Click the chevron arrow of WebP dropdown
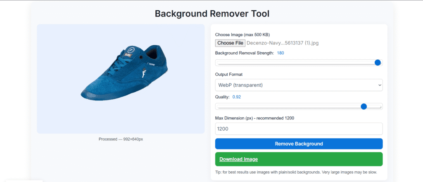 379,85
